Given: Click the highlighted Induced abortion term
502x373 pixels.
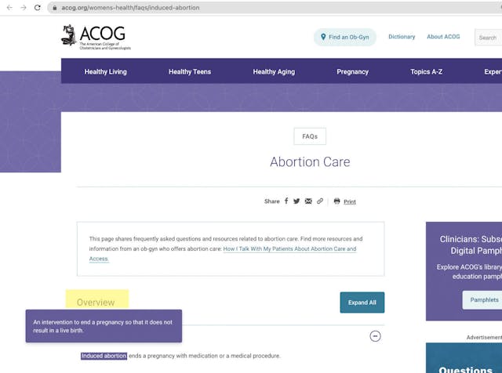Looking at the screenshot, I should (x=104, y=356).
